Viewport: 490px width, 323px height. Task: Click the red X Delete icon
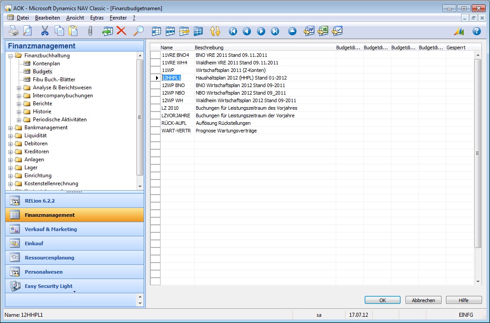[x=121, y=31]
